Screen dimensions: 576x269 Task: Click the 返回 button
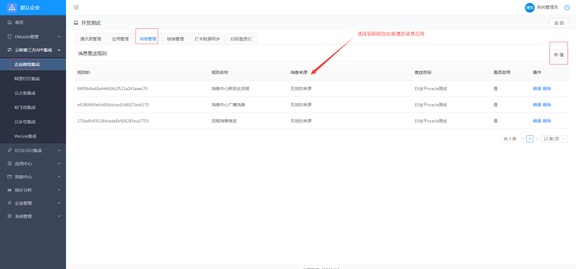tap(559, 23)
